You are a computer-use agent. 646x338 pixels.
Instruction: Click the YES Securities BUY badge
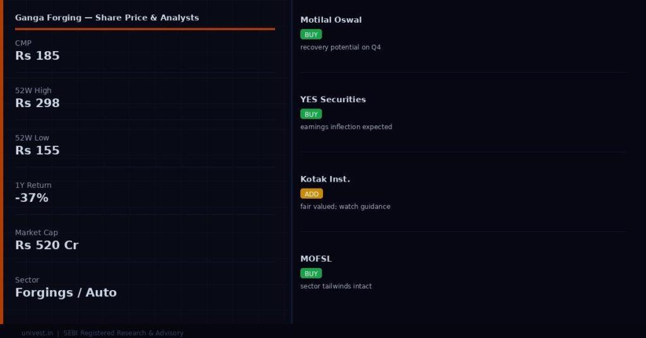311,114
